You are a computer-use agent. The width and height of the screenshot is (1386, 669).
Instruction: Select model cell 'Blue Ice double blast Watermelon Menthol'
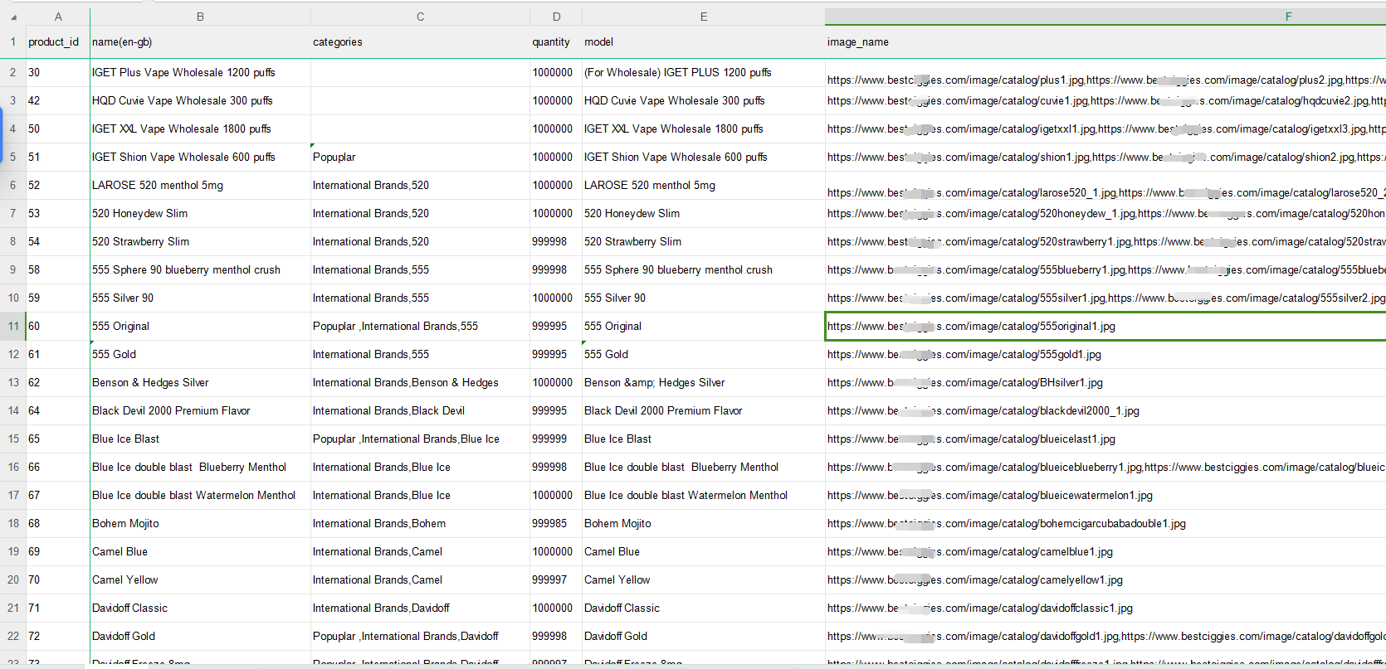[704, 495]
